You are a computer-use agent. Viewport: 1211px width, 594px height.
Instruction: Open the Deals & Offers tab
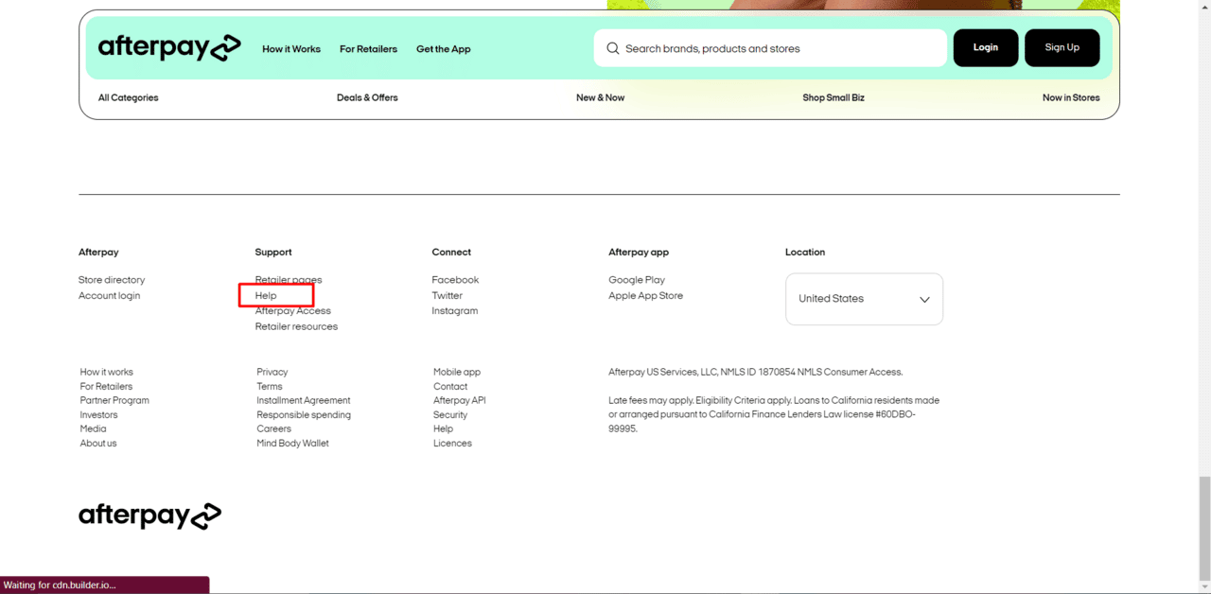pos(367,97)
